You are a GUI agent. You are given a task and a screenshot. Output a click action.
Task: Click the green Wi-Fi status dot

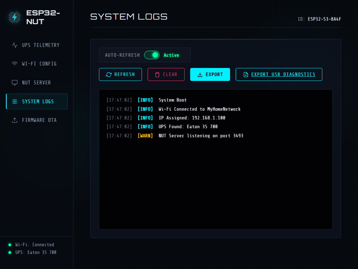coord(10,245)
